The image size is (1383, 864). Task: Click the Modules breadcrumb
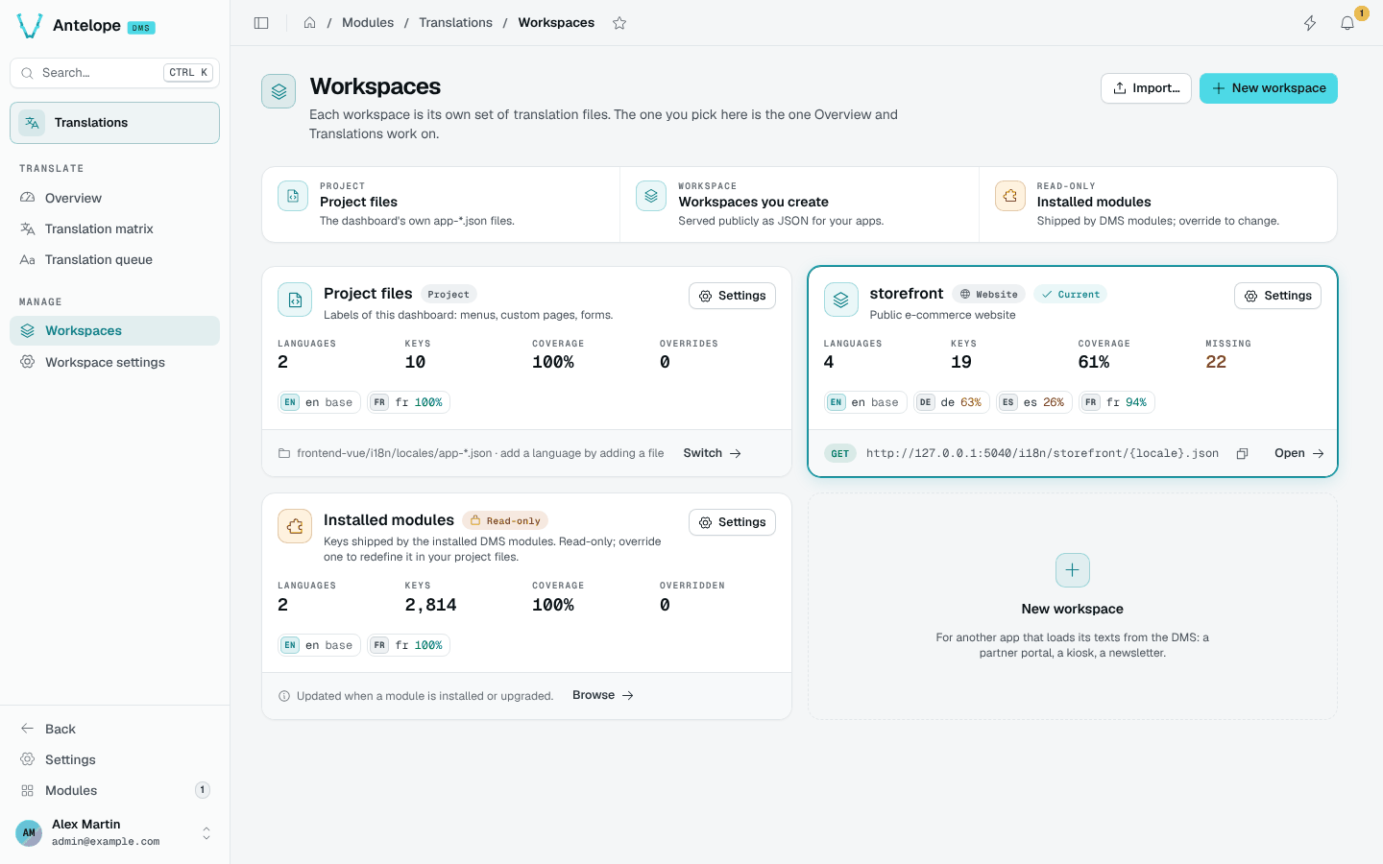368,23
